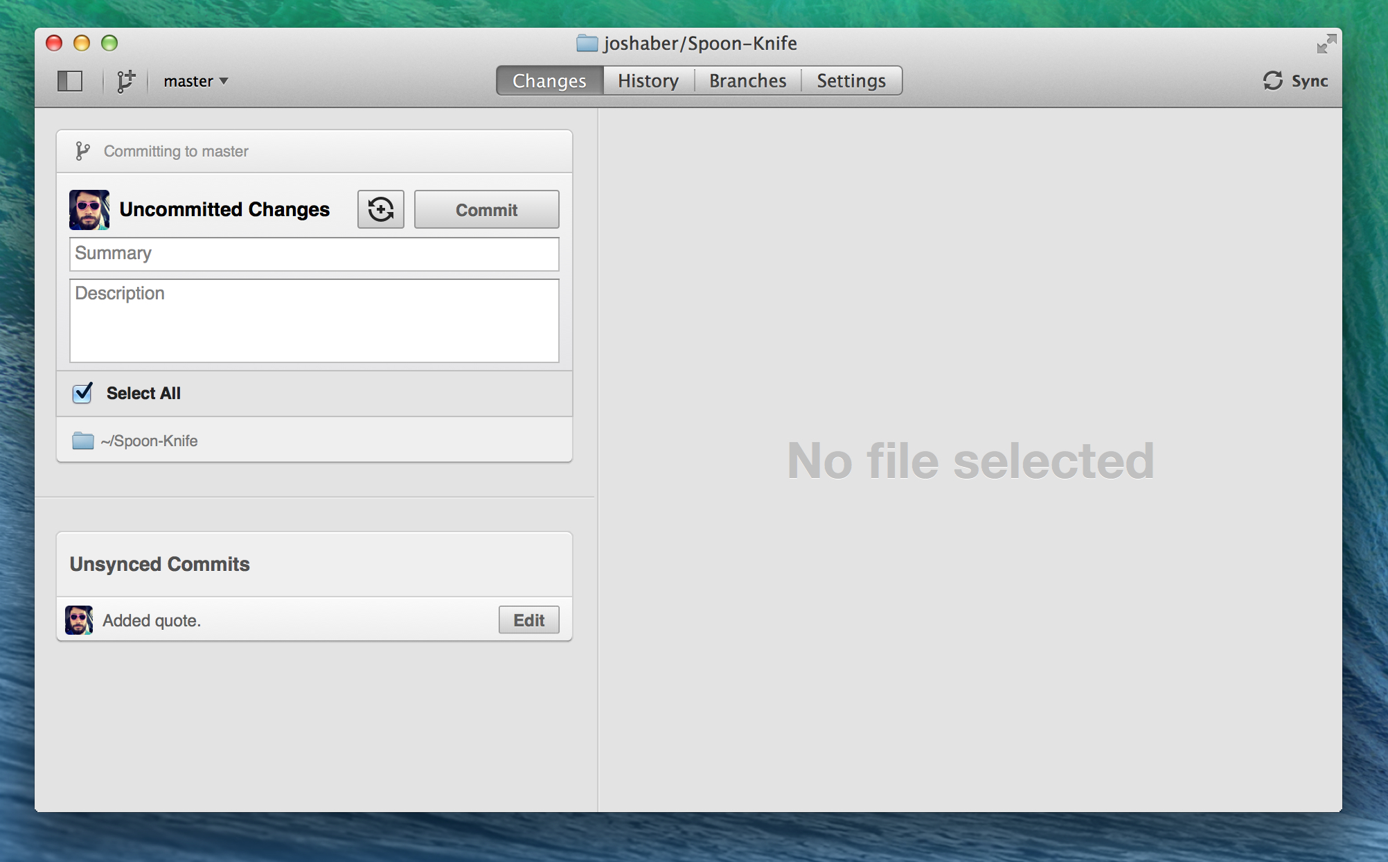Viewport: 1388px width, 862px height.
Task: Toggle Select All files for commit
Action: (83, 392)
